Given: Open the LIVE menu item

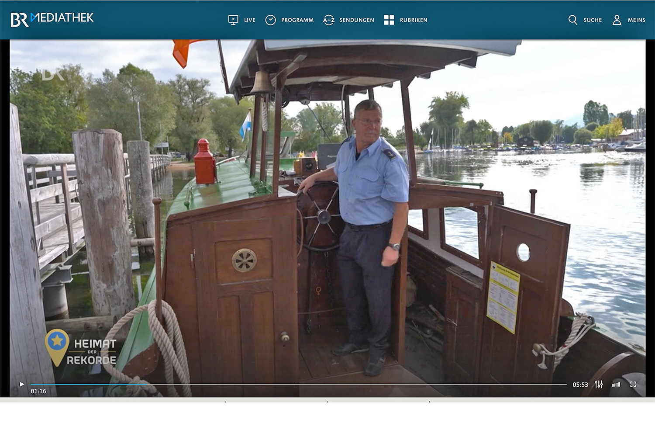Looking at the screenshot, I should click(x=250, y=20).
